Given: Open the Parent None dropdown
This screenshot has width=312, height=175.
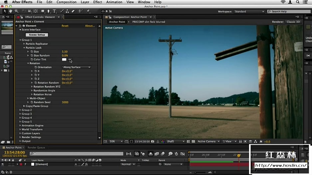Looking at the screenshot, I should pyautogui.click(x=173, y=164).
